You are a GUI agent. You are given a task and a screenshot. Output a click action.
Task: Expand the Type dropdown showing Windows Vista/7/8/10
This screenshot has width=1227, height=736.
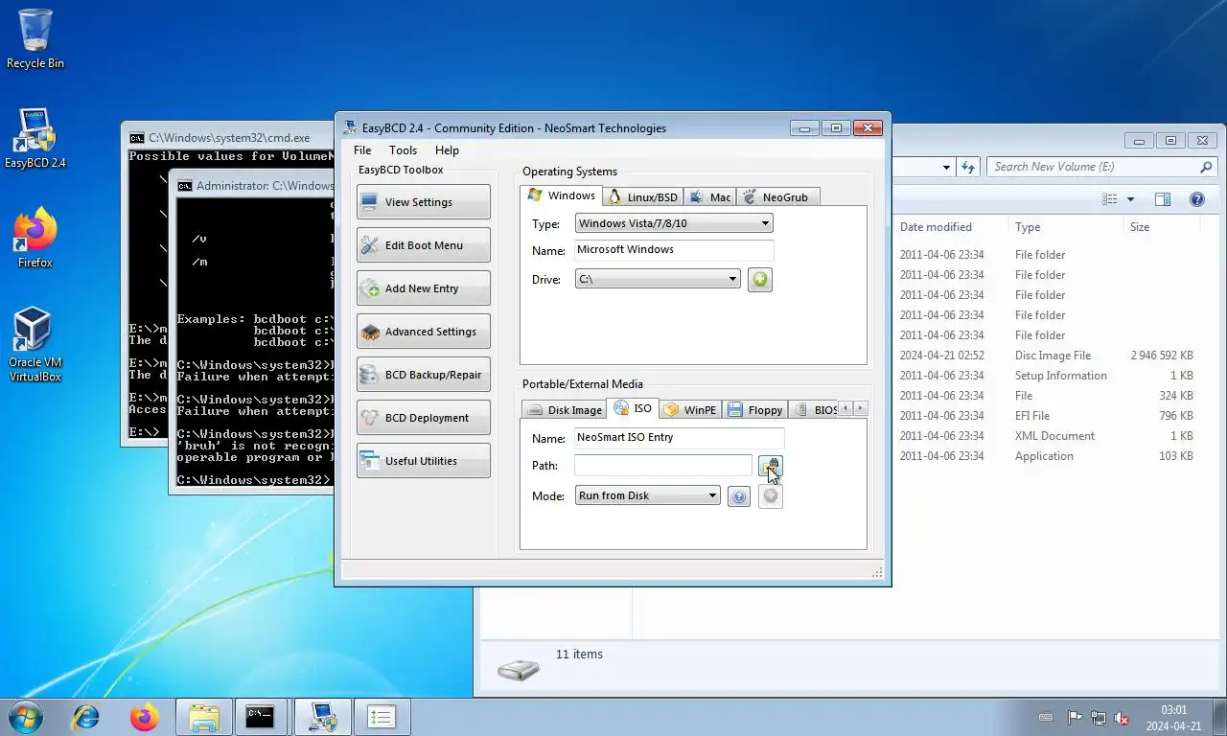click(x=674, y=223)
